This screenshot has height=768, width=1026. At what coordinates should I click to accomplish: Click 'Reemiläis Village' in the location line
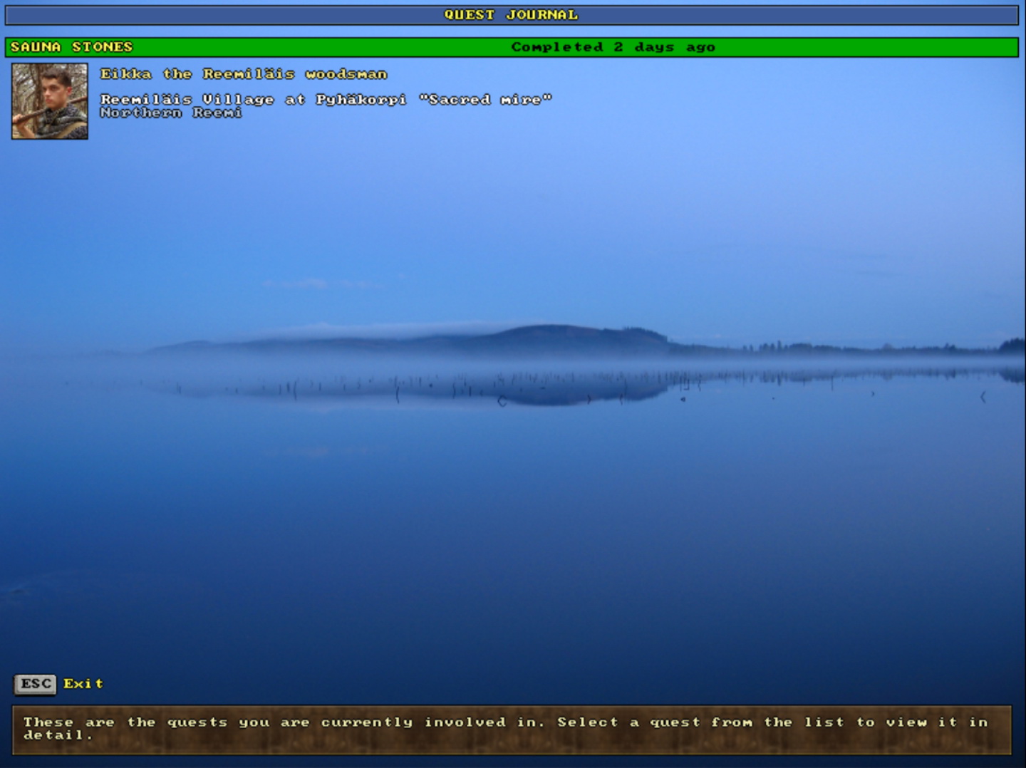point(187,100)
